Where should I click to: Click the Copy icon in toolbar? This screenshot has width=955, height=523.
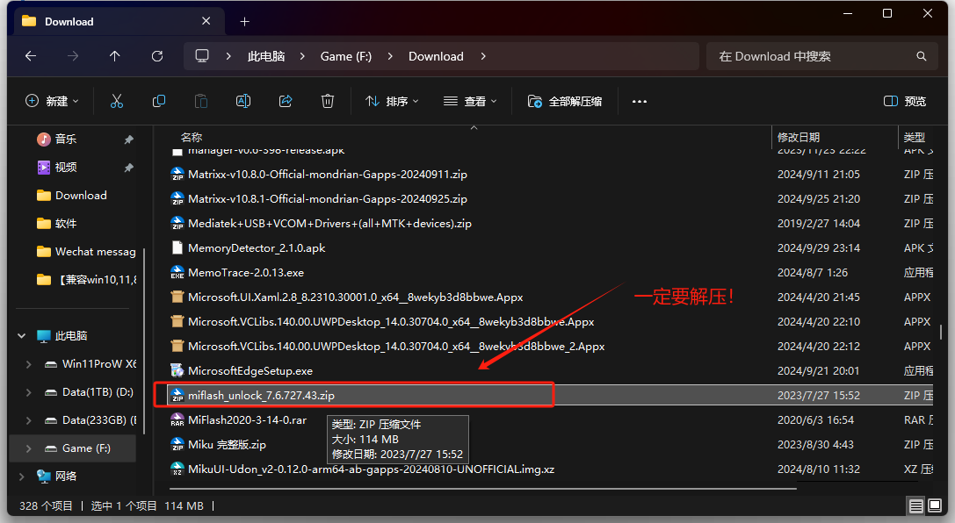(x=159, y=101)
